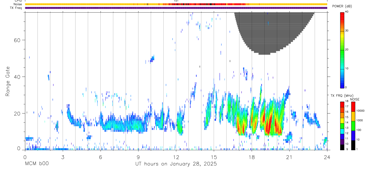
Task: Click the NOISE legend value 10000
Action: [360, 111]
